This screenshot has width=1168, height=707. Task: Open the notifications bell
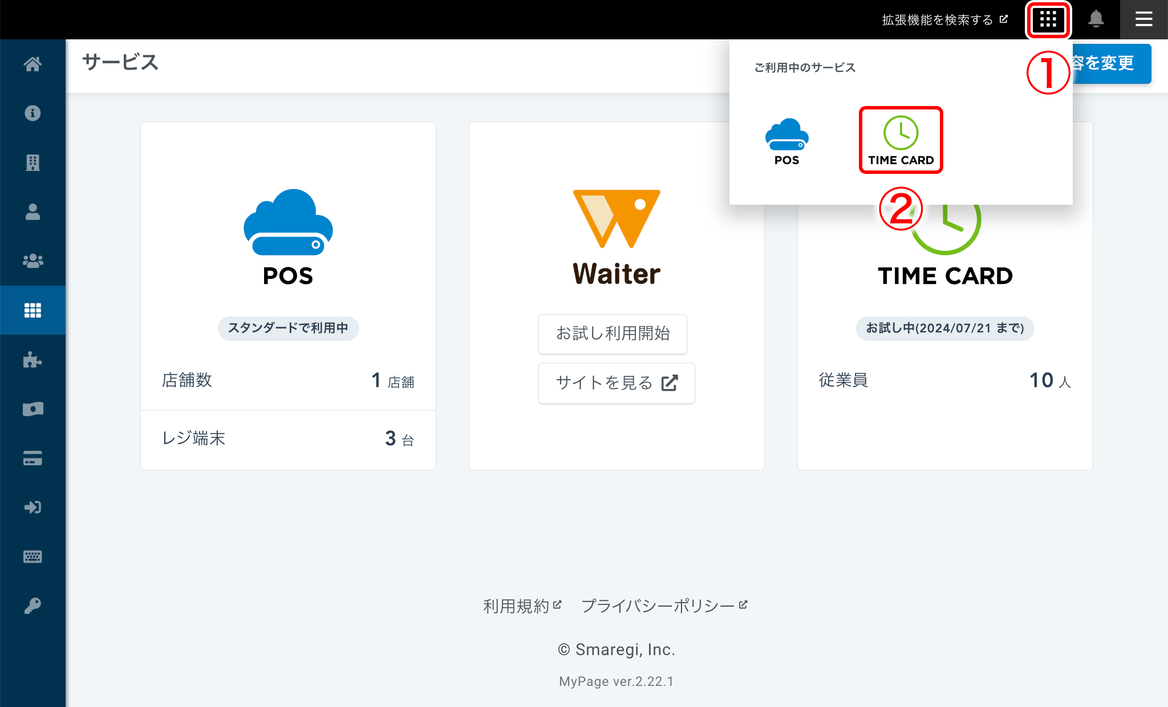click(x=1096, y=19)
